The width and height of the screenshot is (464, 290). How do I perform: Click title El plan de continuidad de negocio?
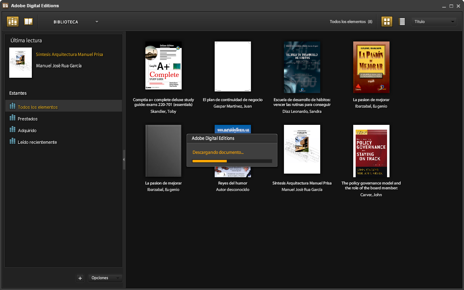[232, 100]
